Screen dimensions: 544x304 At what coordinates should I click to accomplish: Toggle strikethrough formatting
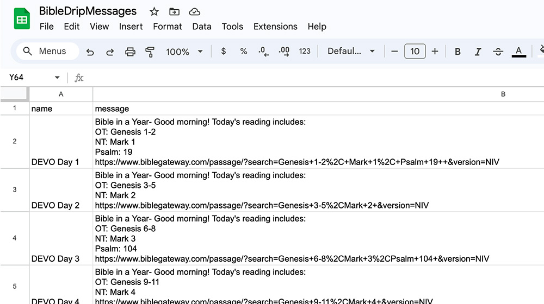tap(498, 52)
